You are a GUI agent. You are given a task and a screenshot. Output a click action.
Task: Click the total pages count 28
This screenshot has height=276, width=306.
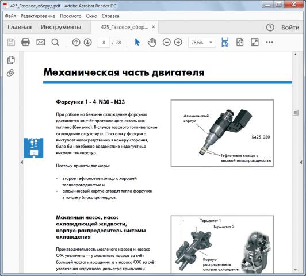pyautogui.click(x=118, y=43)
